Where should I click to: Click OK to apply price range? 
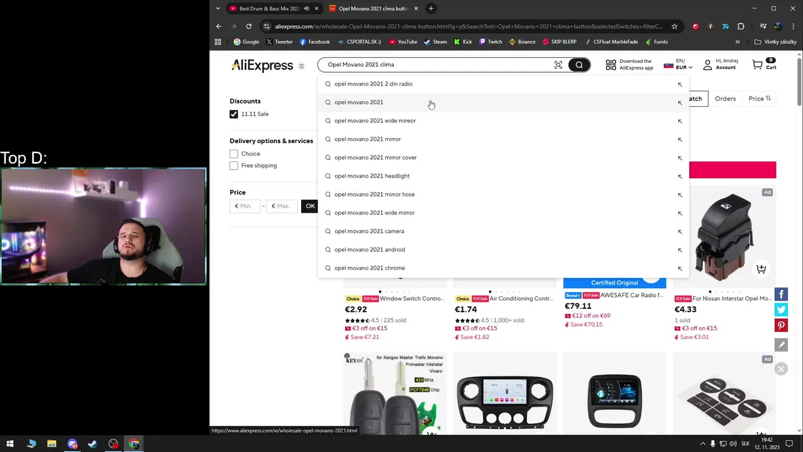pos(310,206)
